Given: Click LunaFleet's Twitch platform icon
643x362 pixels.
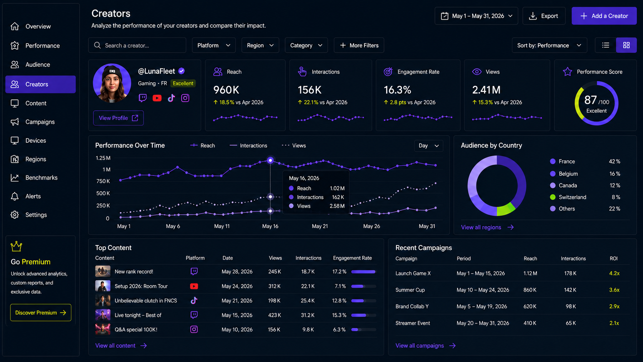Looking at the screenshot, I should (143, 98).
